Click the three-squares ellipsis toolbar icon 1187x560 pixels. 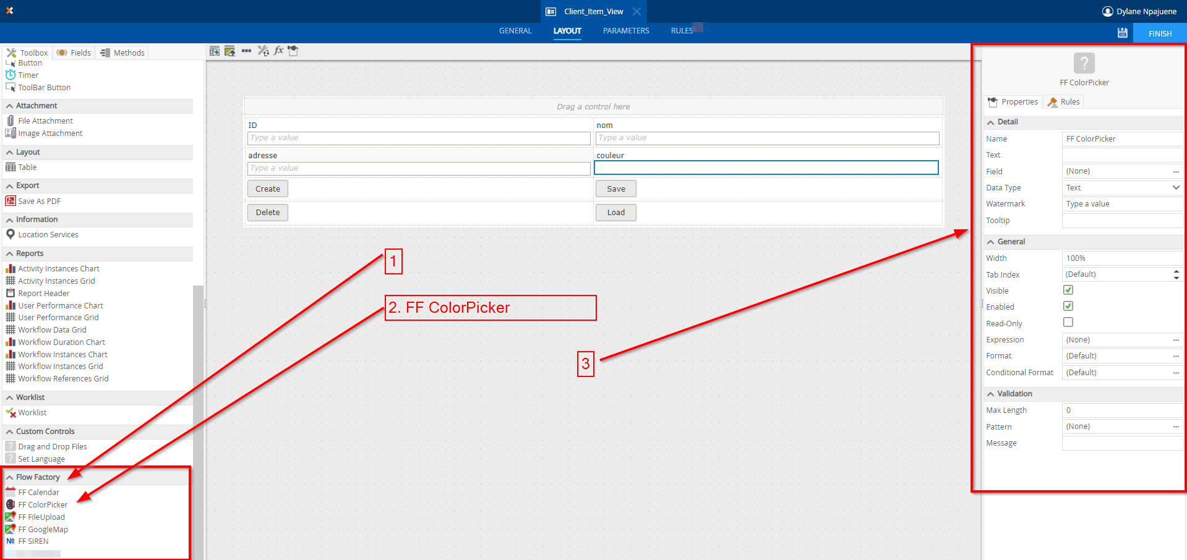tap(246, 51)
